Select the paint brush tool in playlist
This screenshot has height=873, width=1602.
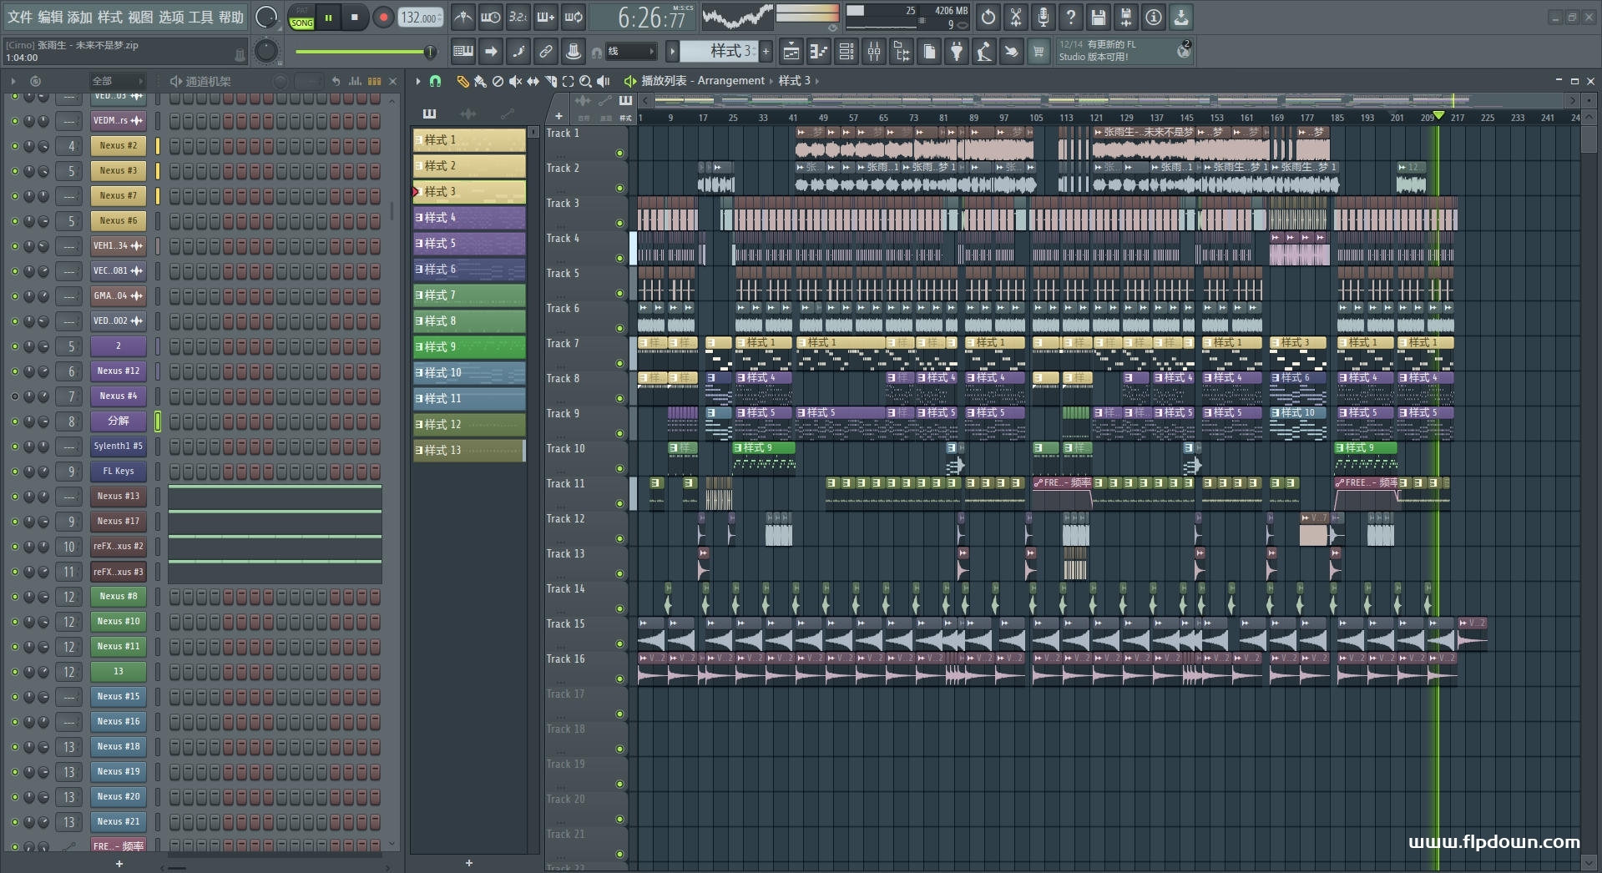click(x=480, y=81)
